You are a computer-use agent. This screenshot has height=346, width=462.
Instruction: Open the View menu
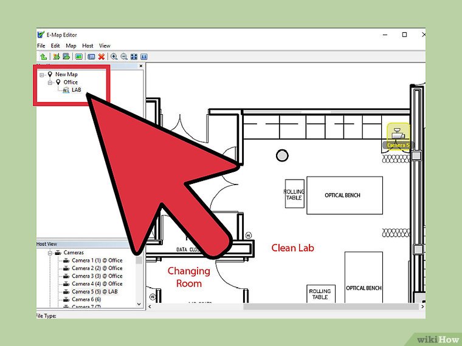pyautogui.click(x=105, y=46)
